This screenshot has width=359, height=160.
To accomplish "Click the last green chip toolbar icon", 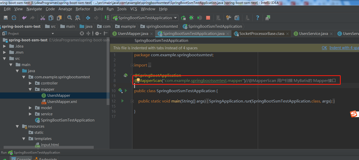I will click(x=268, y=18).
